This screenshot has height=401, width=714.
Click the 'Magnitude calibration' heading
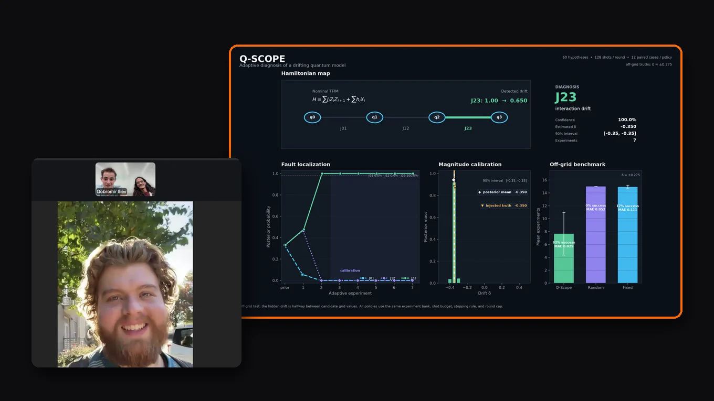[x=470, y=165]
